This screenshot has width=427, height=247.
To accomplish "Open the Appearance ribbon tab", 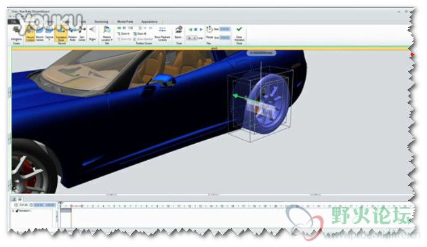I will point(149,22).
